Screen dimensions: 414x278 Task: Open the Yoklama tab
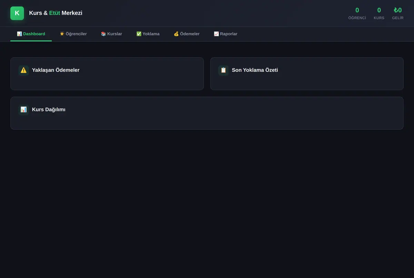pyautogui.click(x=148, y=34)
